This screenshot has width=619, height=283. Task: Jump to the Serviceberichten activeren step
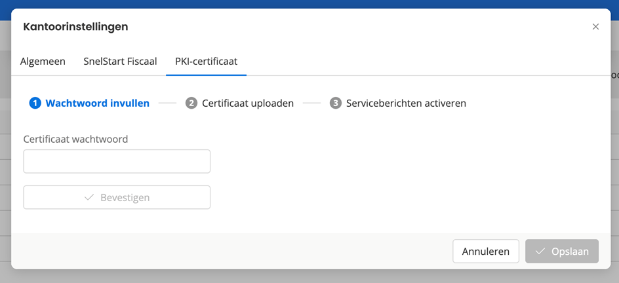tap(406, 104)
